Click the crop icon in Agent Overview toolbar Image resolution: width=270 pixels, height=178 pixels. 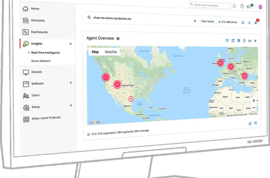[238, 40]
